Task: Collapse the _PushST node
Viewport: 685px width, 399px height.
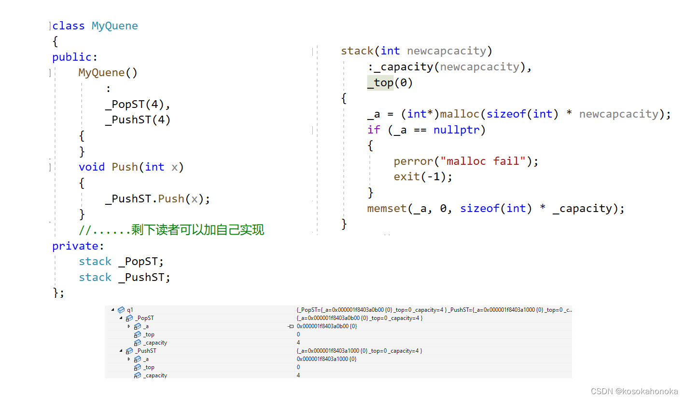Action: (121, 350)
